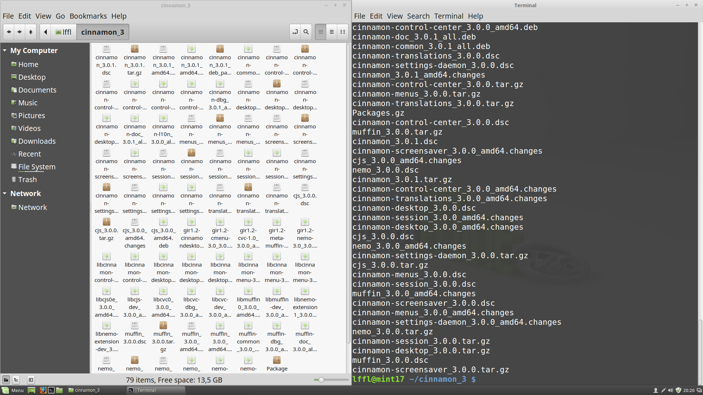
Task: Go up to parent folder
Action: (31, 32)
